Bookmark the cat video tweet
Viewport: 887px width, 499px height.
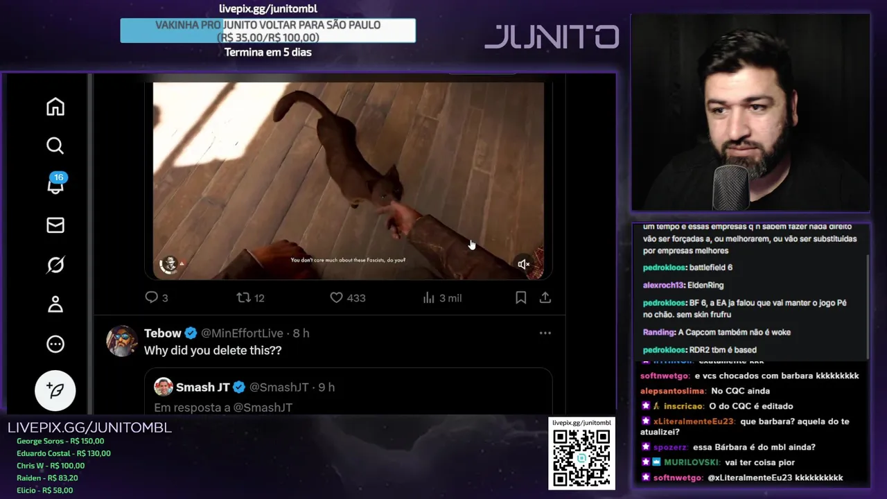point(520,297)
